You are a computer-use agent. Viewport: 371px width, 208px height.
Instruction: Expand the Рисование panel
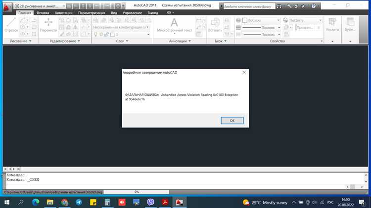click(x=21, y=41)
